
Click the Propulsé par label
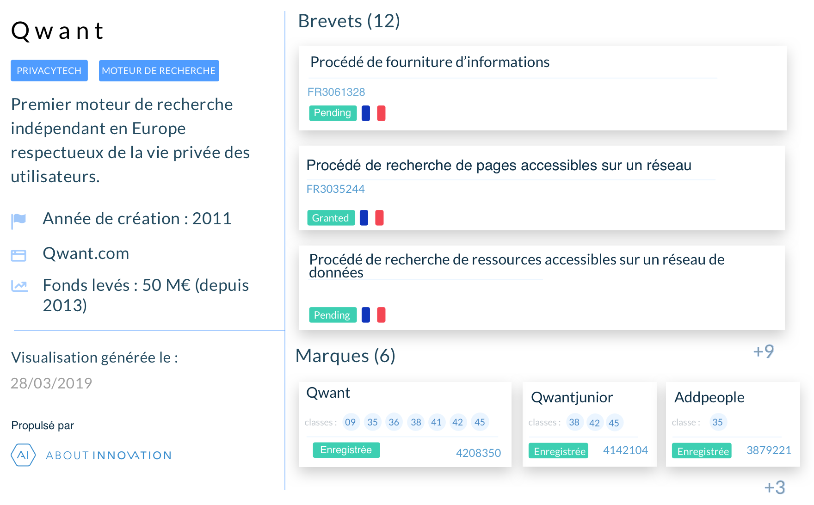click(43, 425)
